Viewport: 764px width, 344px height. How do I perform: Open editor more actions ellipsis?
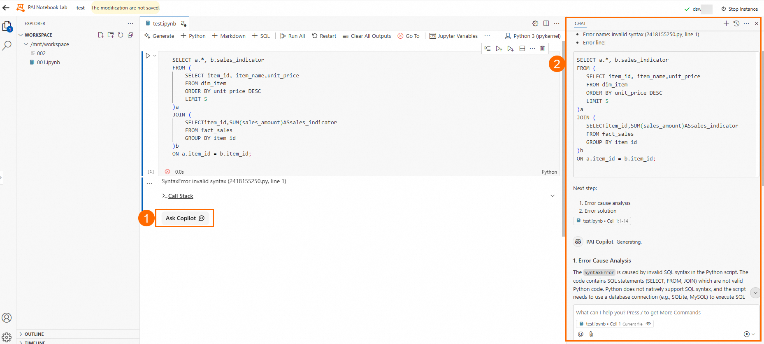pos(557,23)
